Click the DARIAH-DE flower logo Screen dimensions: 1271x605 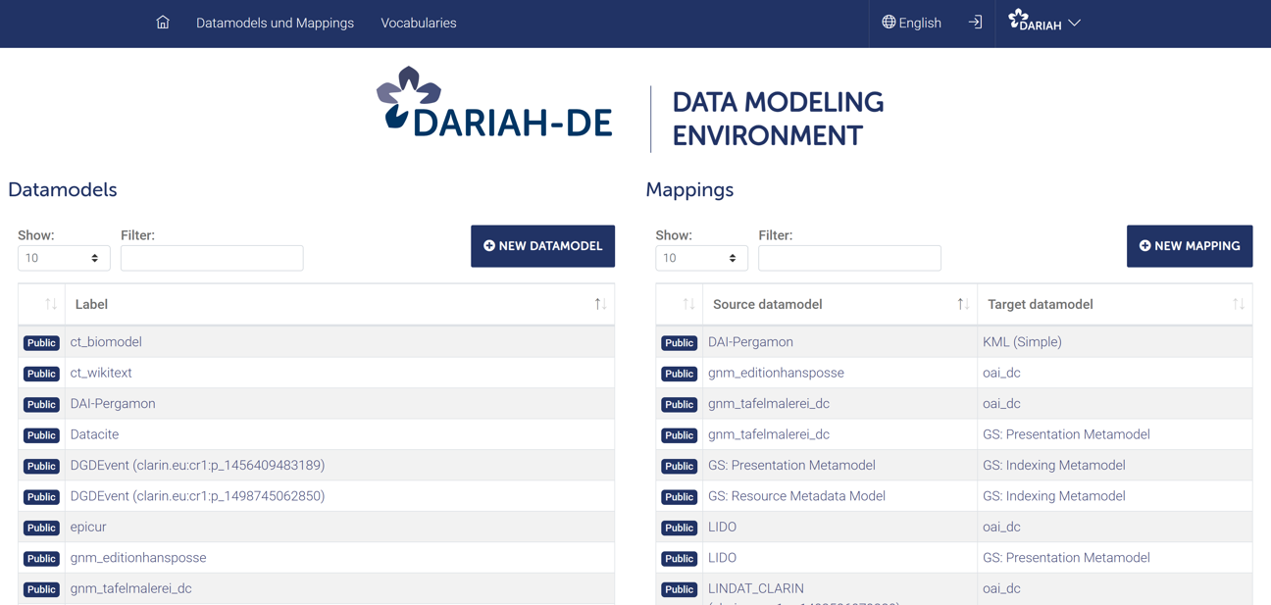[x=407, y=98]
